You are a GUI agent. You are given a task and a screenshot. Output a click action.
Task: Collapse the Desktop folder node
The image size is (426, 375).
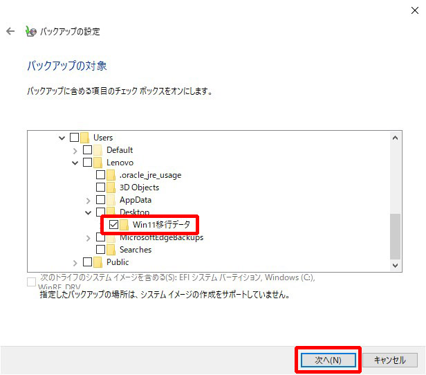click(x=88, y=213)
